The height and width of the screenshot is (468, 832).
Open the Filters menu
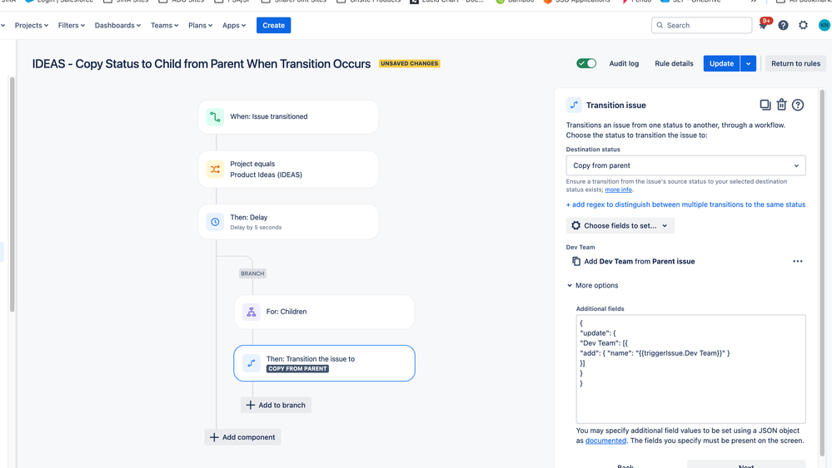pyautogui.click(x=71, y=25)
